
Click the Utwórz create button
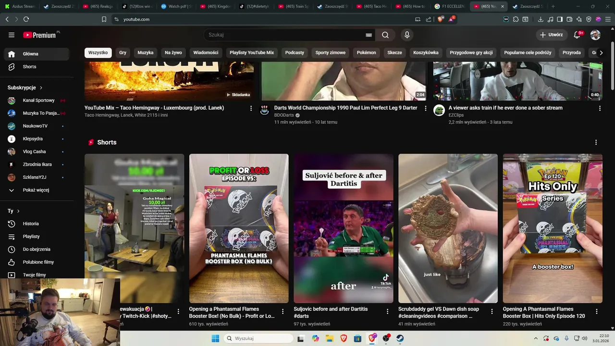pos(551,35)
